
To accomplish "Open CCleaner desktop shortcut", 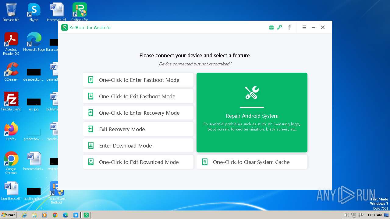I will click(11, 72).
